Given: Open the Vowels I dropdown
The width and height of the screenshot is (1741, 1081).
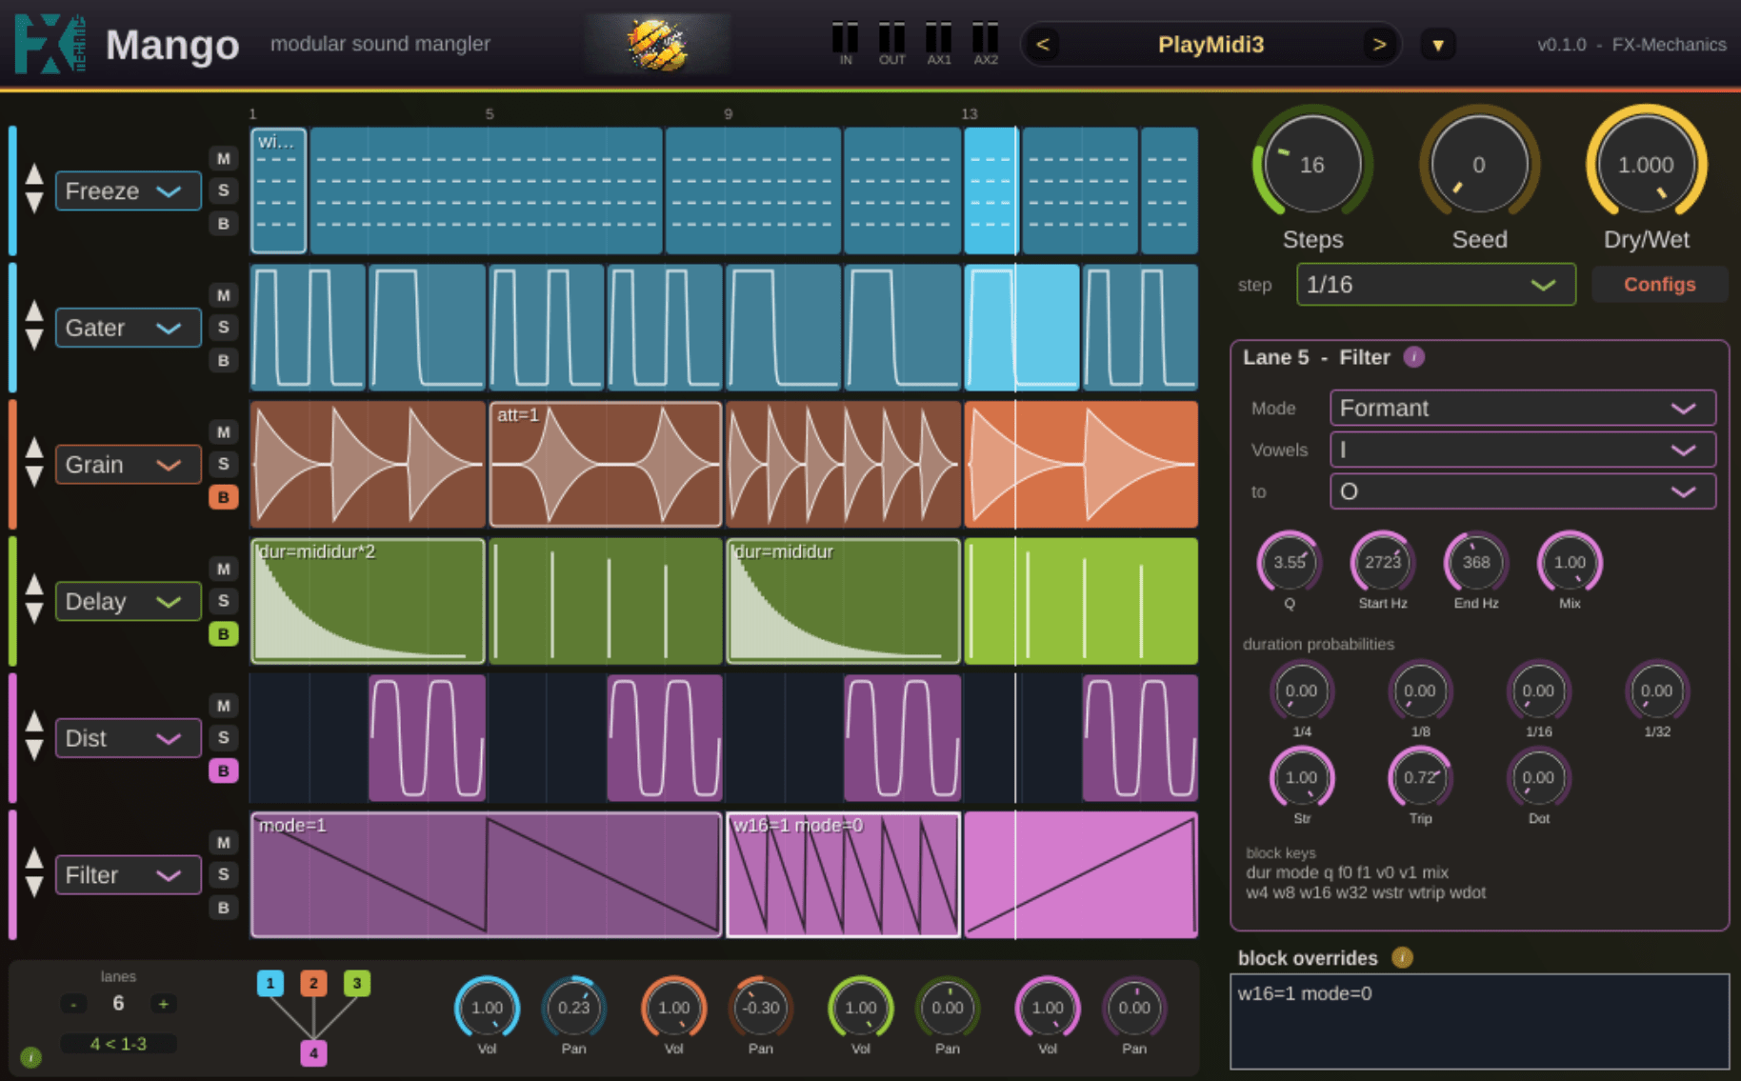Looking at the screenshot, I should point(1522,450).
